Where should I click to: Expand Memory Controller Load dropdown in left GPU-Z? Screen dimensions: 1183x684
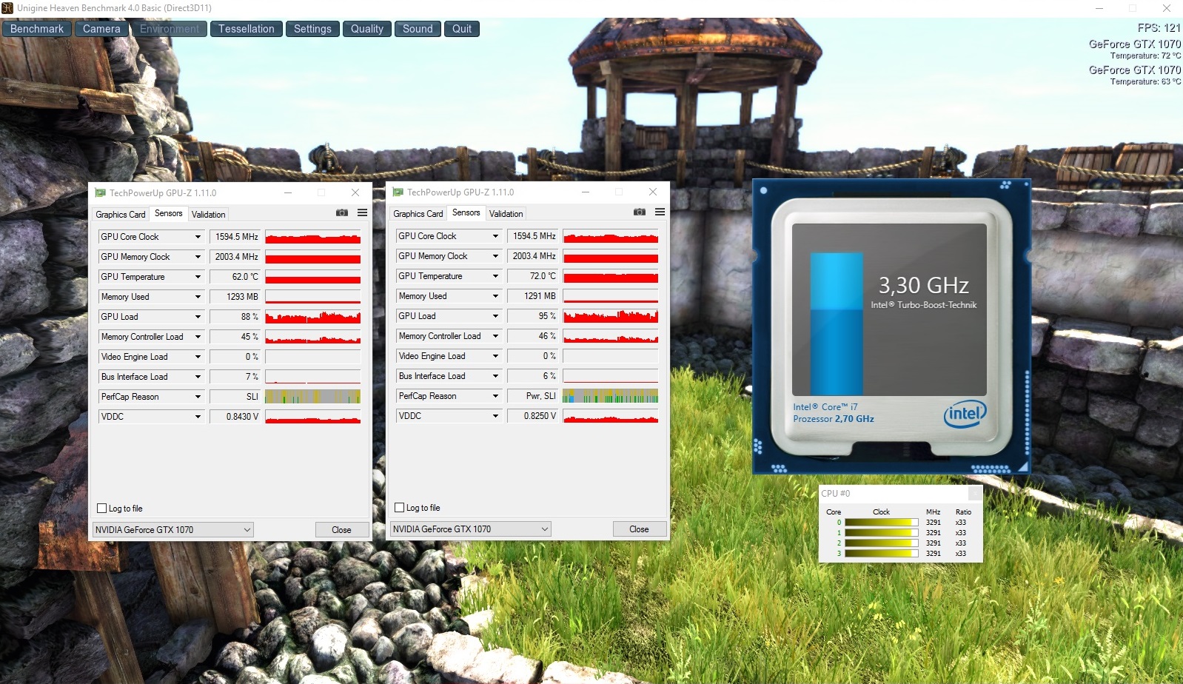[x=198, y=337]
